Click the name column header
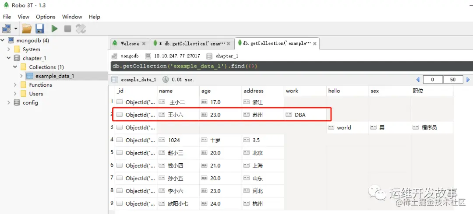This screenshot has width=473, height=214. point(178,91)
